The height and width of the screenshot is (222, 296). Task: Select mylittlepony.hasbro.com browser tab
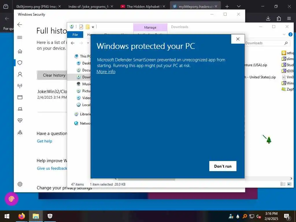point(196,6)
